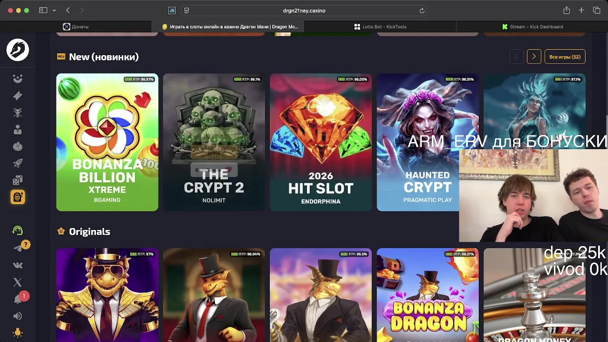Image resolution: width=608 pixels, height=342 pixels.
Task: Click the Dragon Money logo in the sidebar
Action: coord(18,50)
